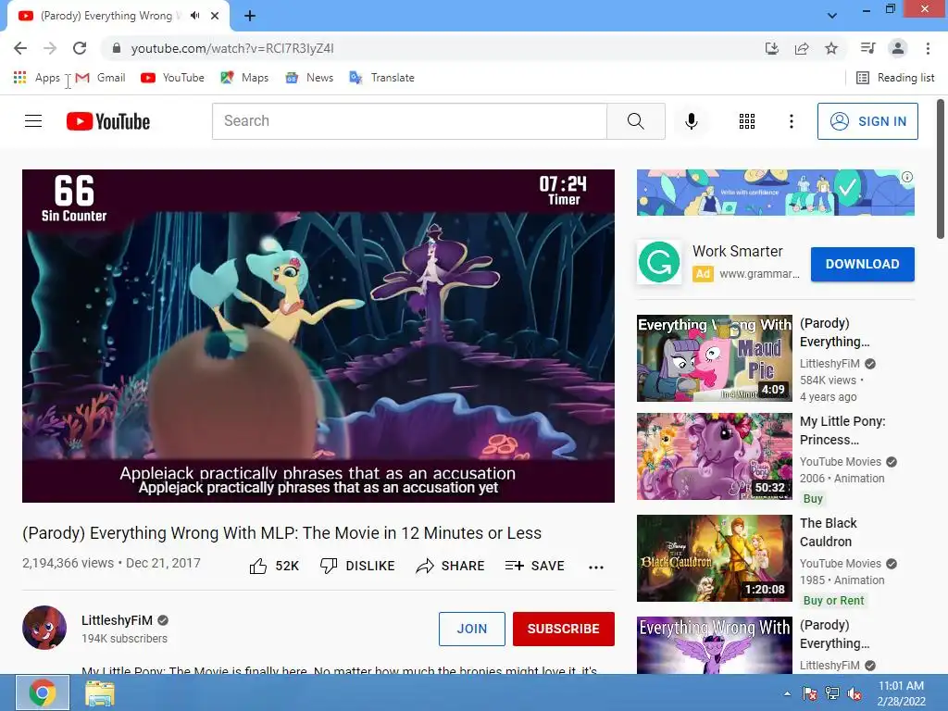Click the install app icon in address bar

pos(772,48)
